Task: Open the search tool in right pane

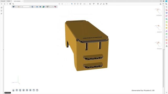Action: 166,7
